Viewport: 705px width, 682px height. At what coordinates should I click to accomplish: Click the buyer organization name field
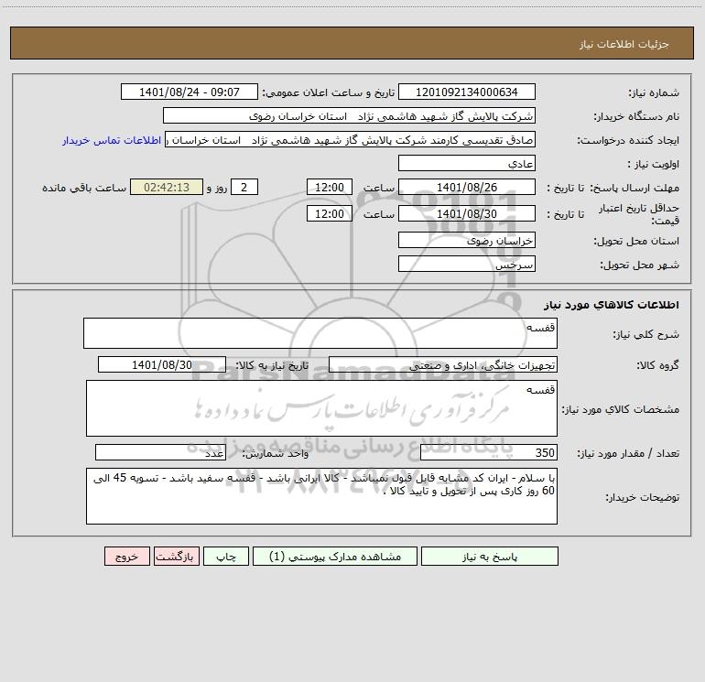pos(349,115)
